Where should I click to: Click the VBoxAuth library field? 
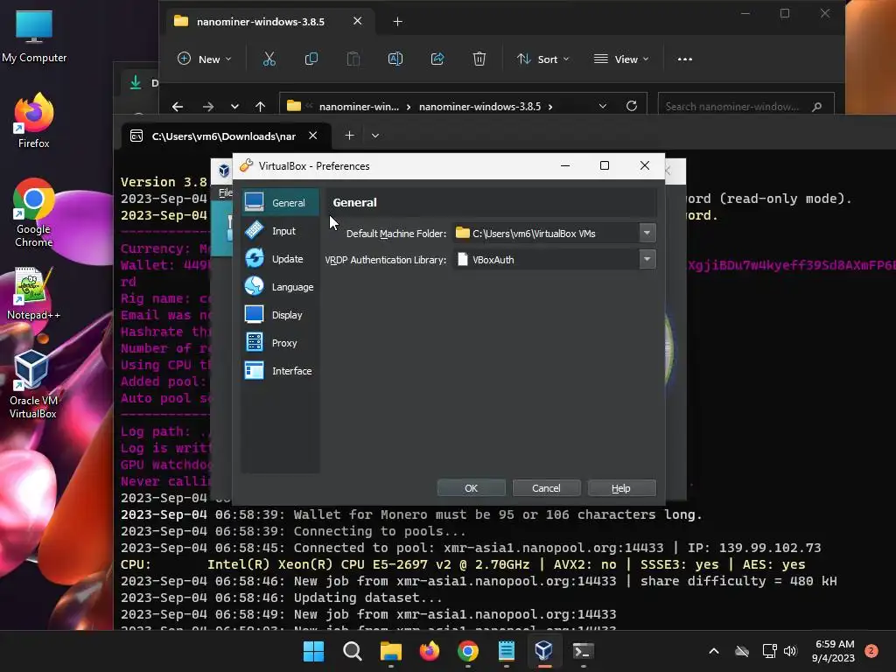(x=547, y=259)
